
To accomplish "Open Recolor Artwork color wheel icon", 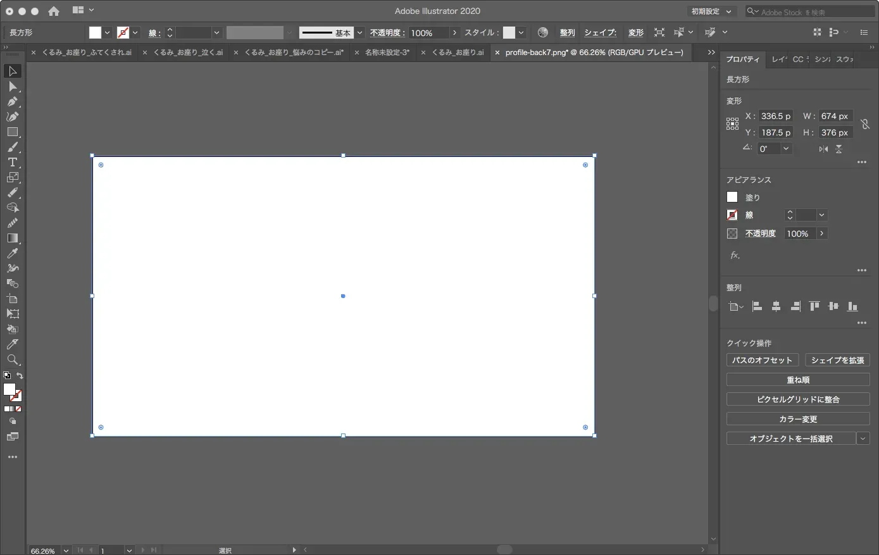I will [x=542, y=32].
